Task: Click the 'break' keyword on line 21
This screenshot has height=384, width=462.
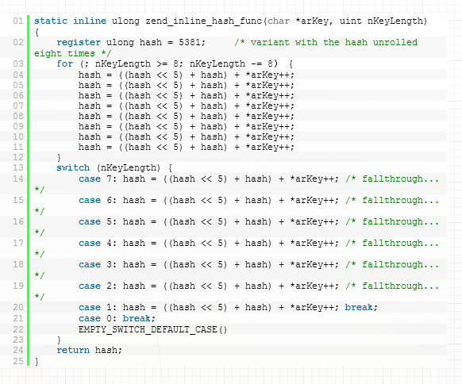Action: pos(137,318)
